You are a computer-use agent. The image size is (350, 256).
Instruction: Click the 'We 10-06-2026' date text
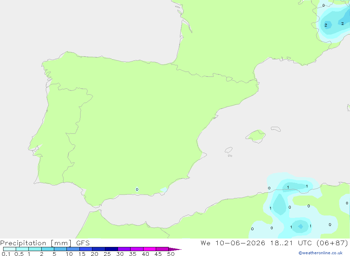click(x=233, y=243)
